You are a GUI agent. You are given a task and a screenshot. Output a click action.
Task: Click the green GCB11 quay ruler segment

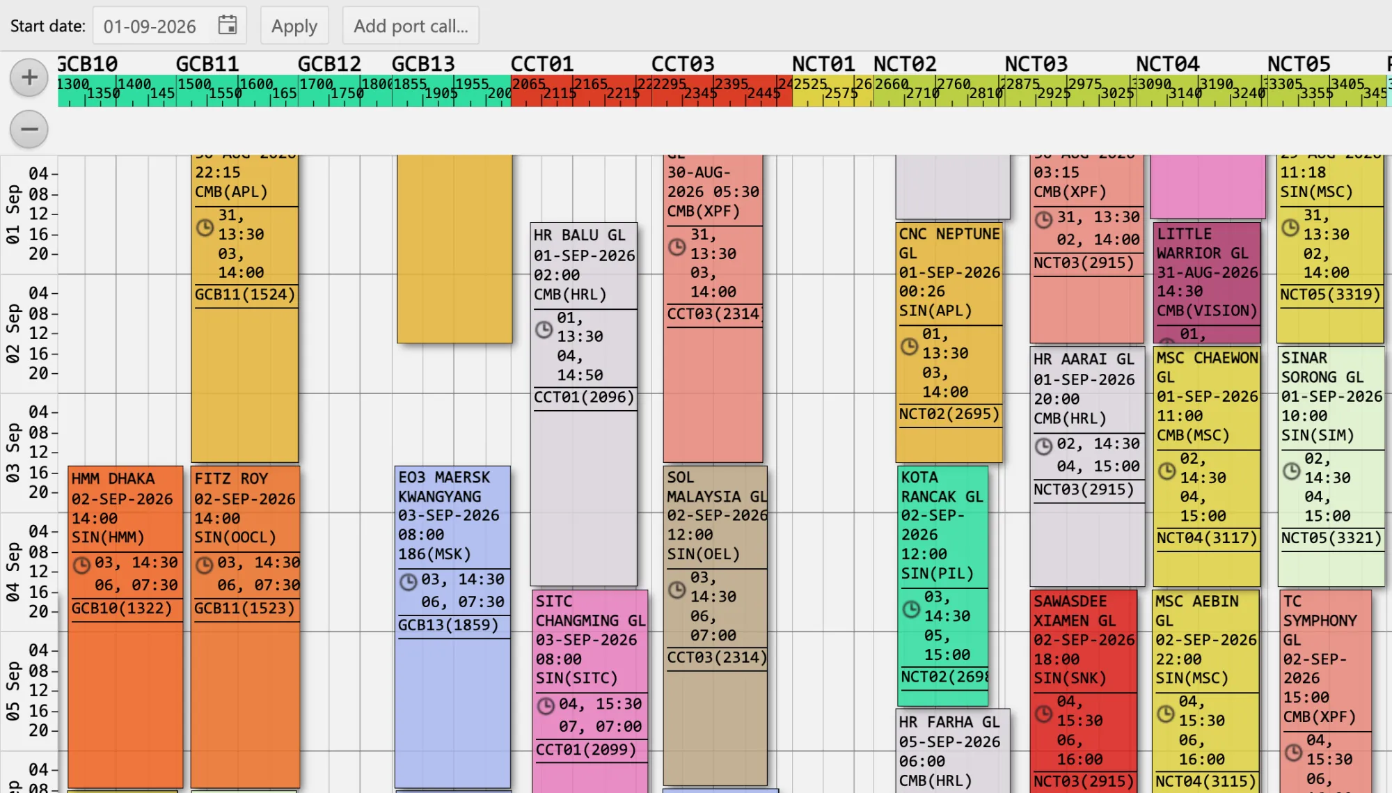point(237,91)
